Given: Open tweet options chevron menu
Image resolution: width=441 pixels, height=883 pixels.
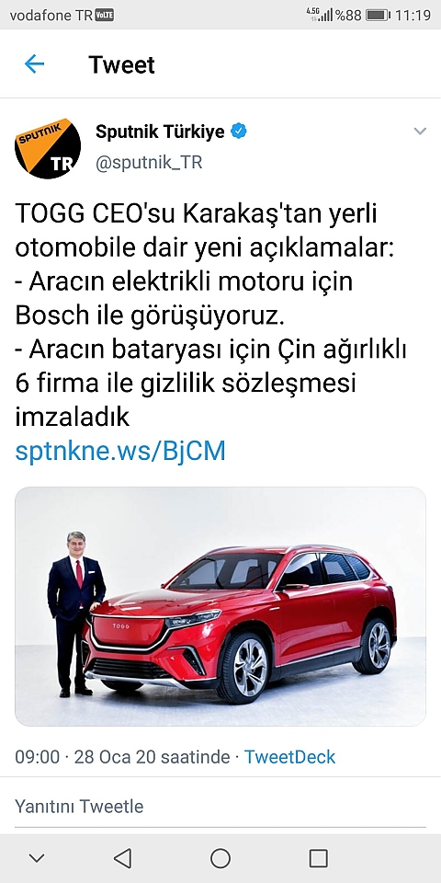Looking at the screenshot, I should point(420,132).
